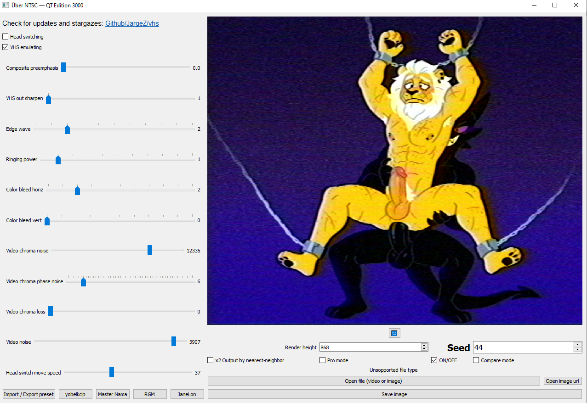Click the Video chroma noise value 12335
The image size is (587, 403).
point(193,251)
